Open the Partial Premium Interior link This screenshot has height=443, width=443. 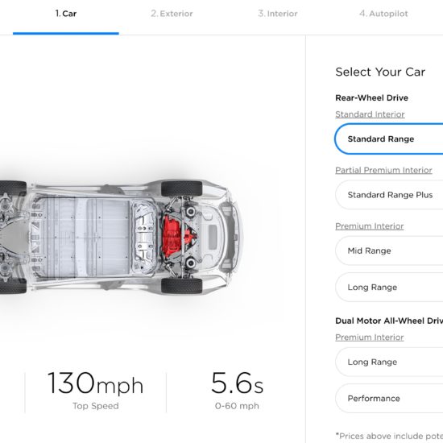(x=383, y=170)
